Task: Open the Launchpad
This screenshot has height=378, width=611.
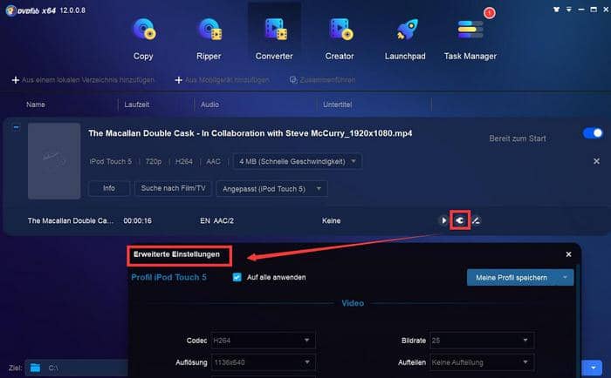Action: pyautogui.click(x=405, y=39)
